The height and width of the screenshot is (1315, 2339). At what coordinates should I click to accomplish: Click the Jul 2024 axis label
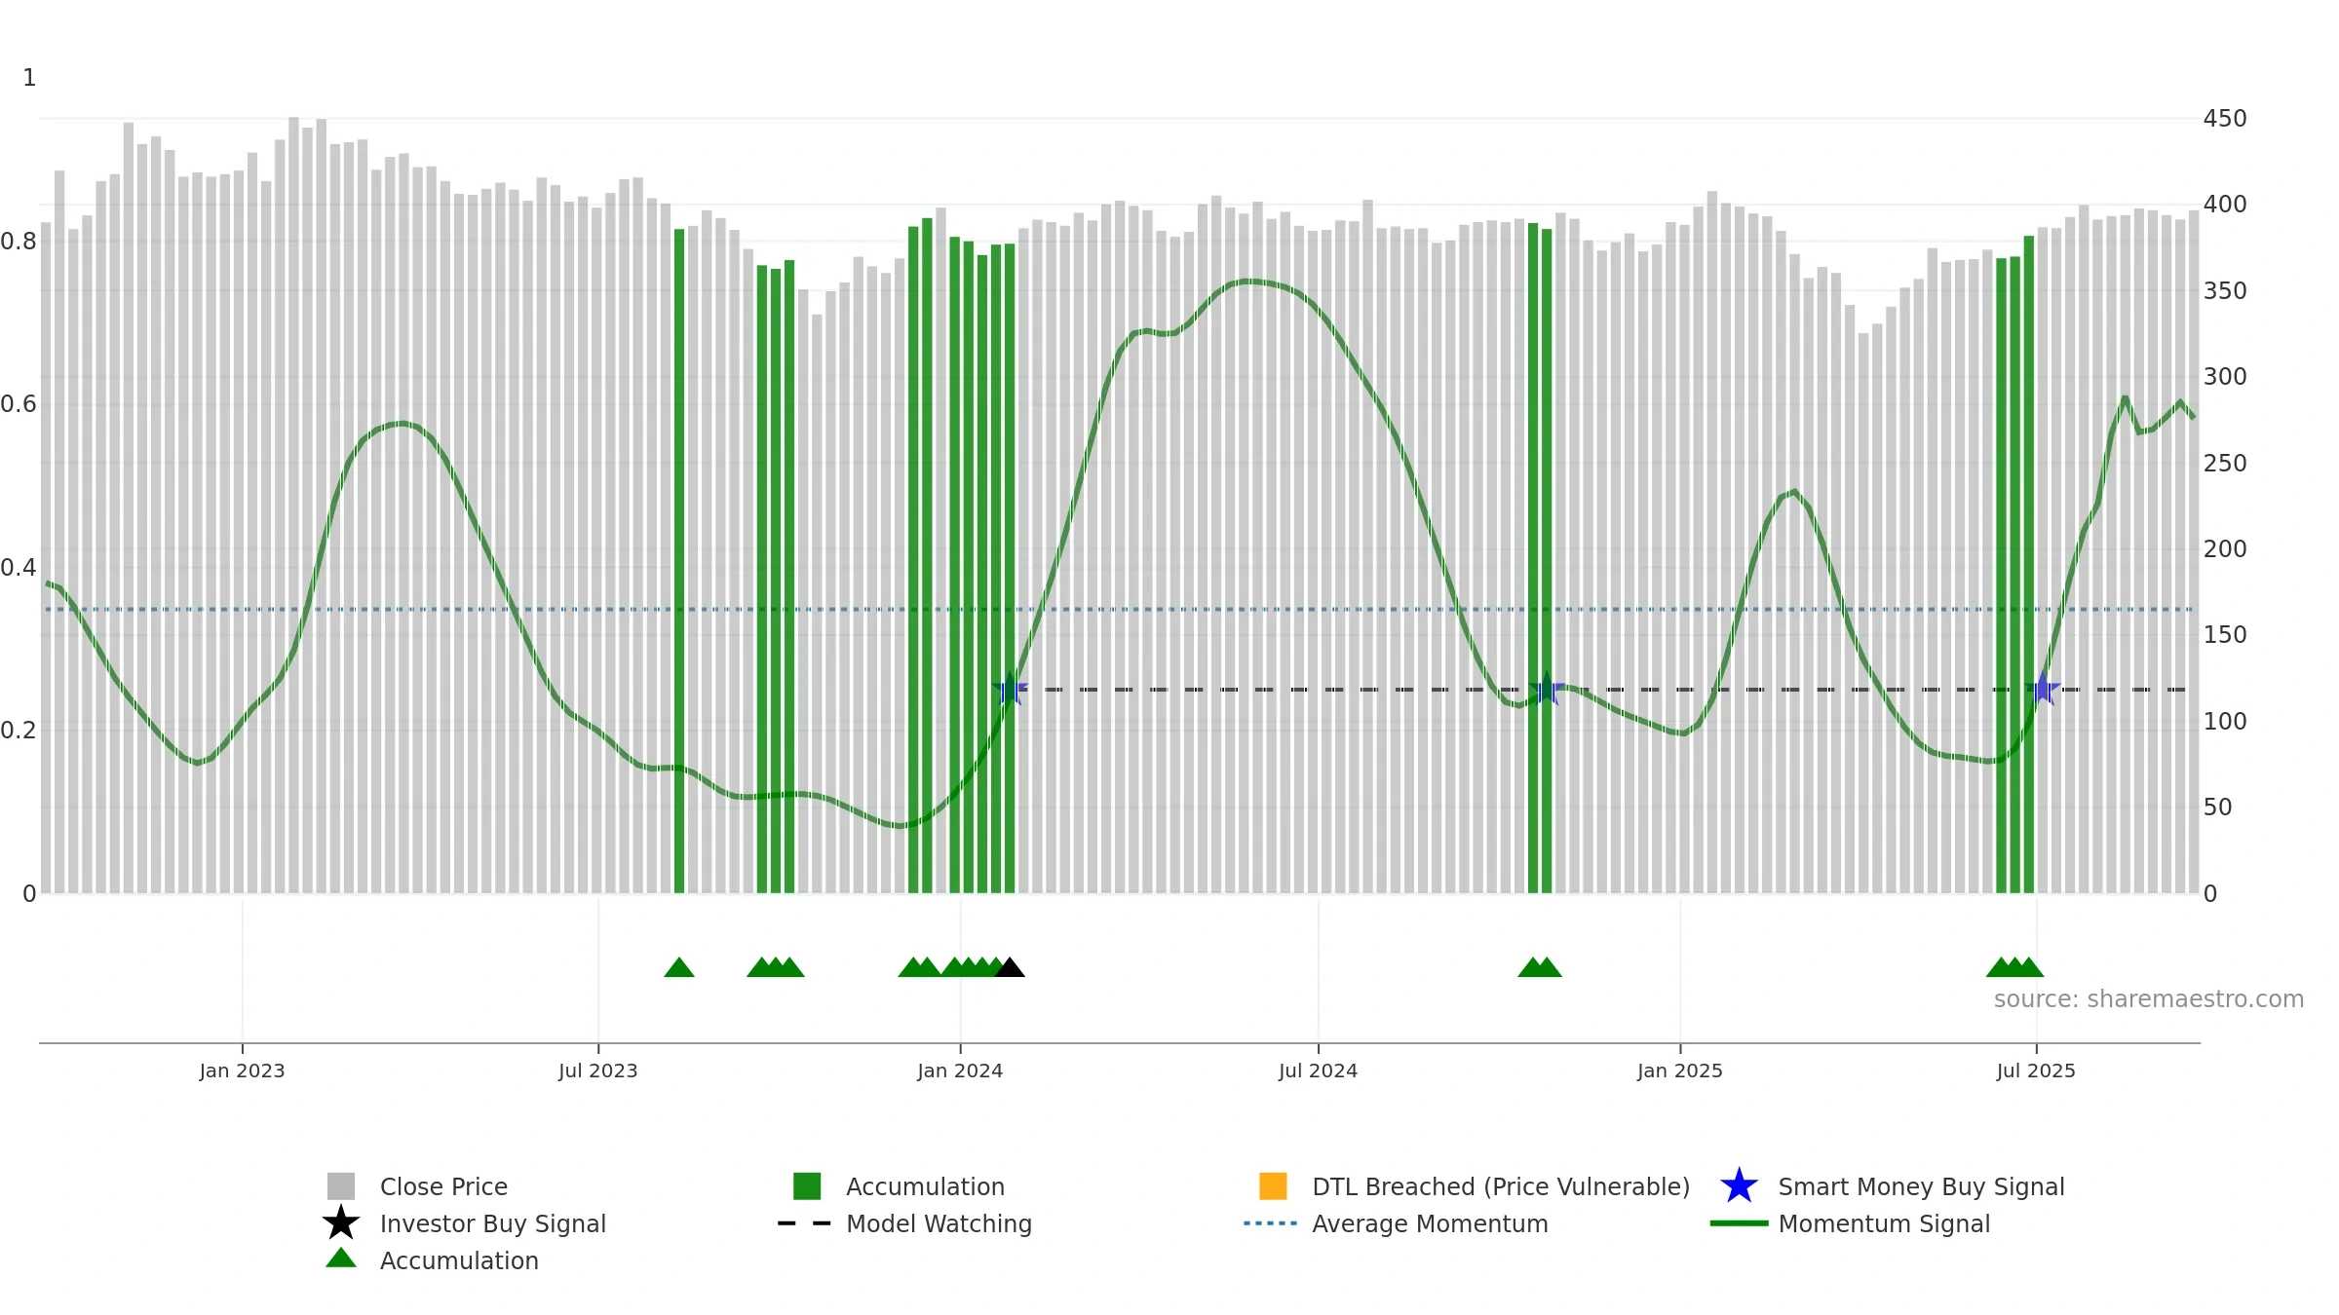[1318, 1071]
